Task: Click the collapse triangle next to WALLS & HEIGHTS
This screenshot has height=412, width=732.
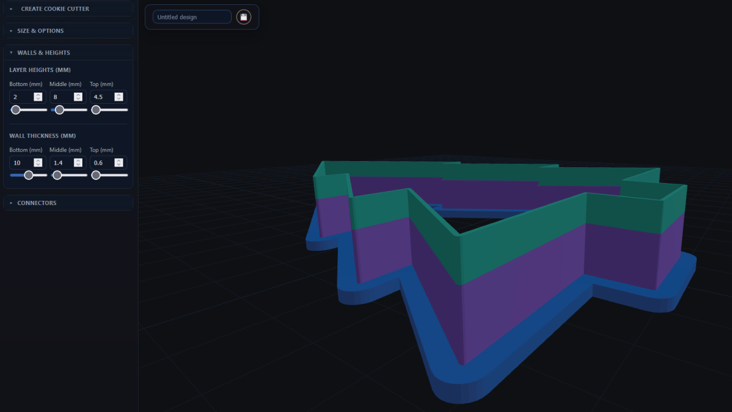Action: click(10, 52)
